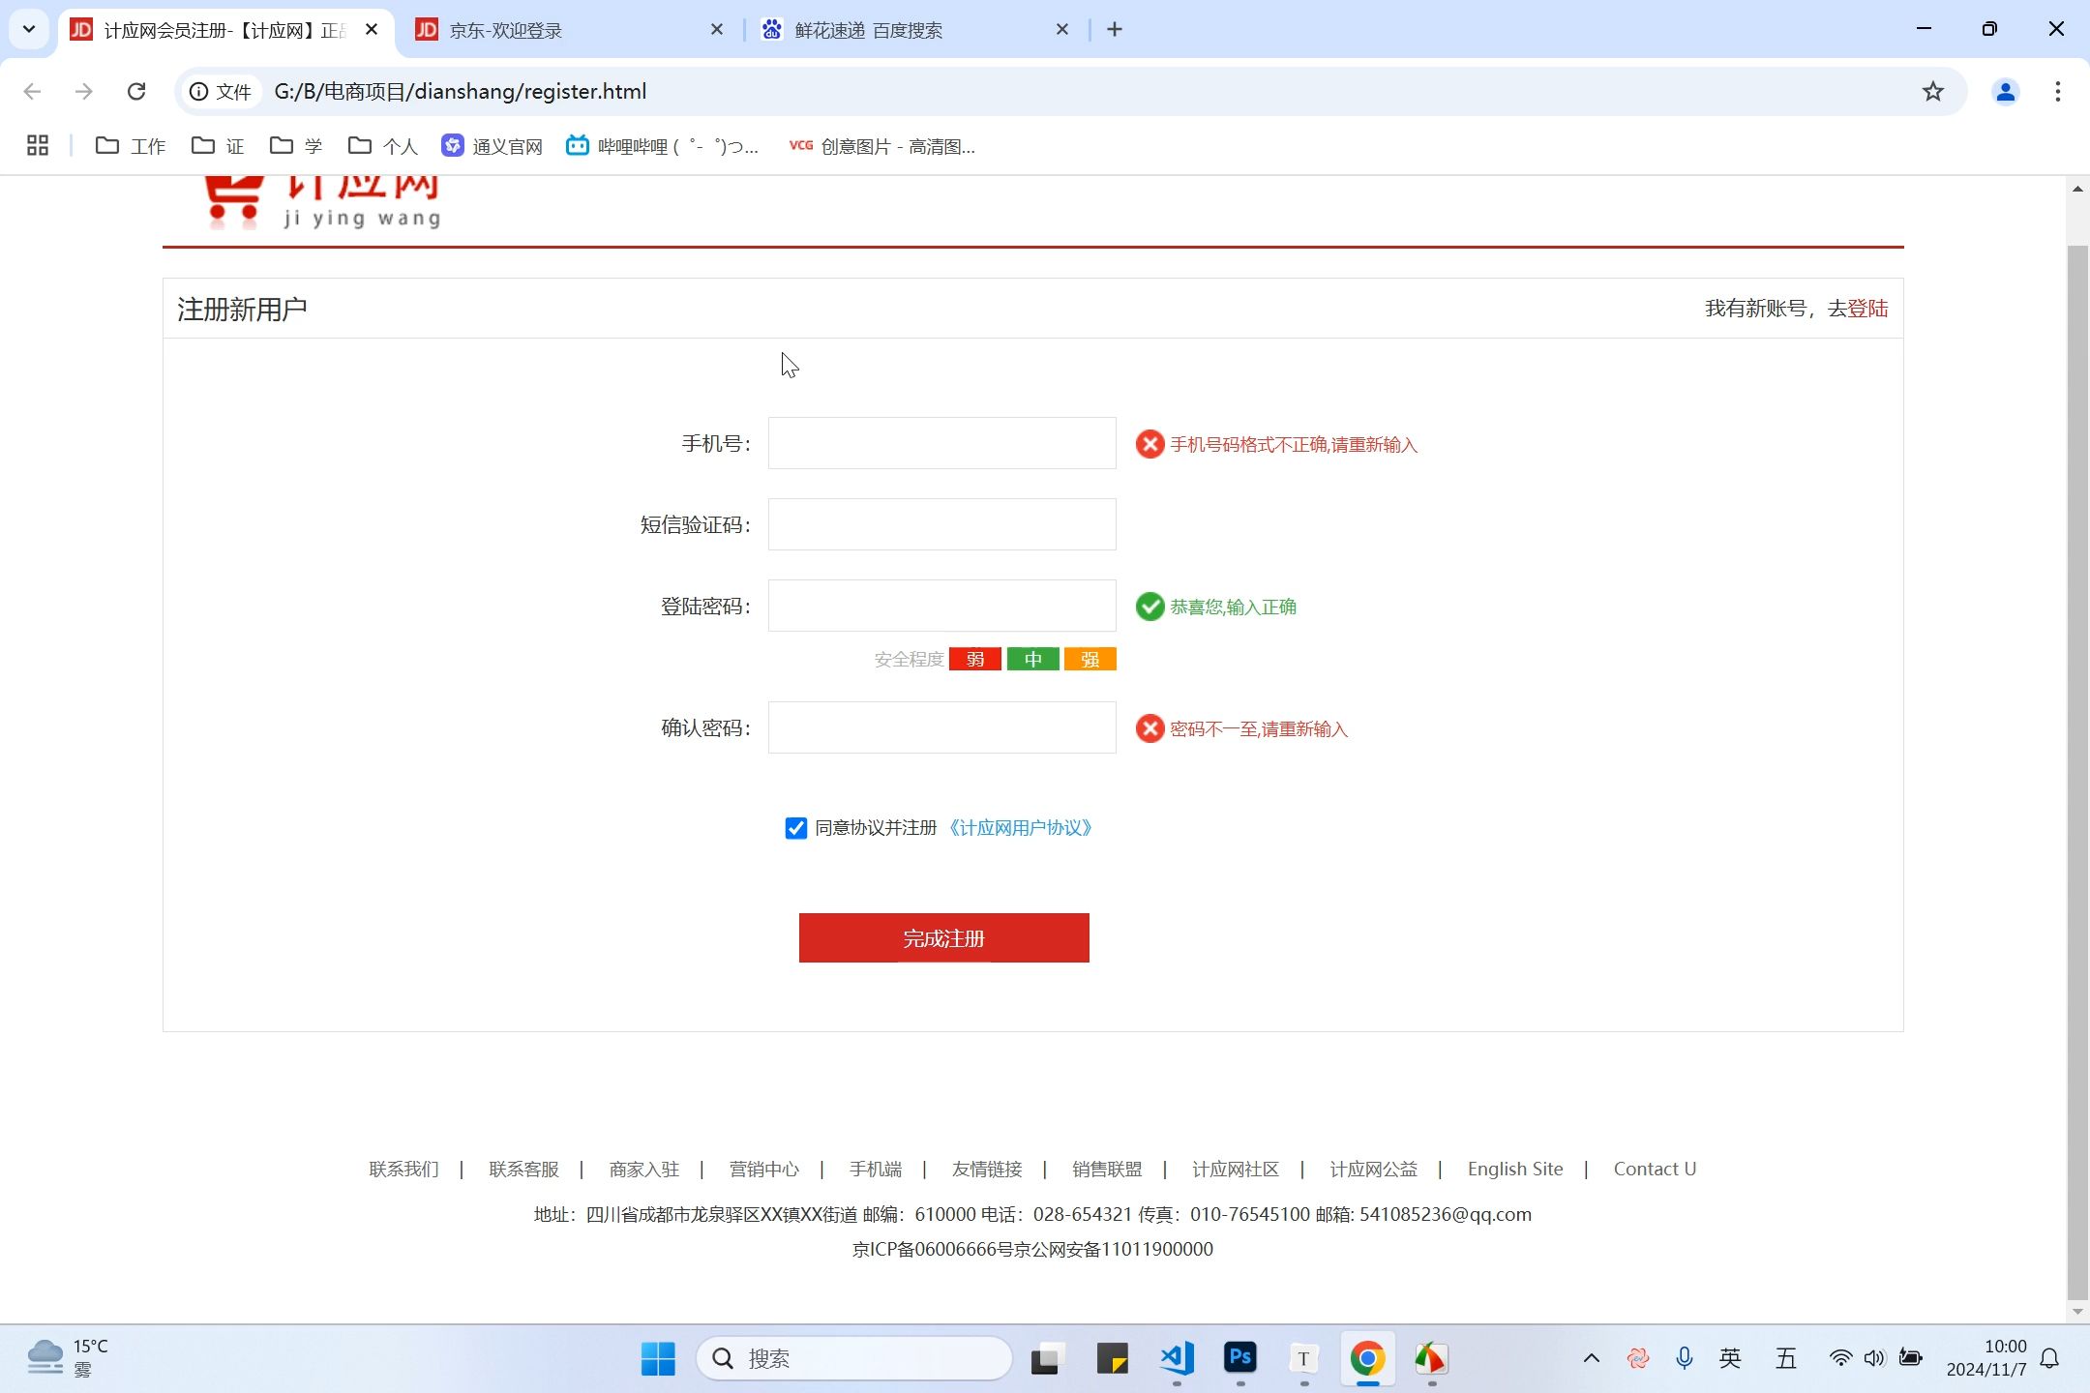The height and width of the screenshot is (1393, 2090).
Task: Click the 完成注册 button
Action: pos(943,937)
